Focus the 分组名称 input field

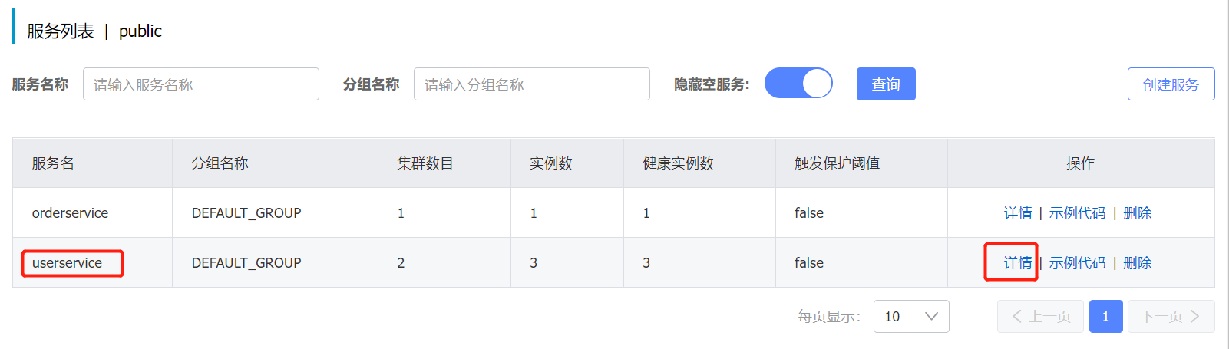click(x=531, y=84)
